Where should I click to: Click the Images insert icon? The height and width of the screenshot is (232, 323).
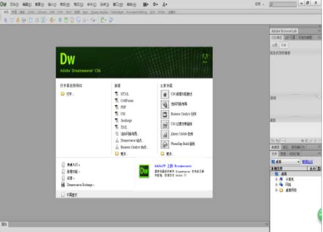point(43,20)
